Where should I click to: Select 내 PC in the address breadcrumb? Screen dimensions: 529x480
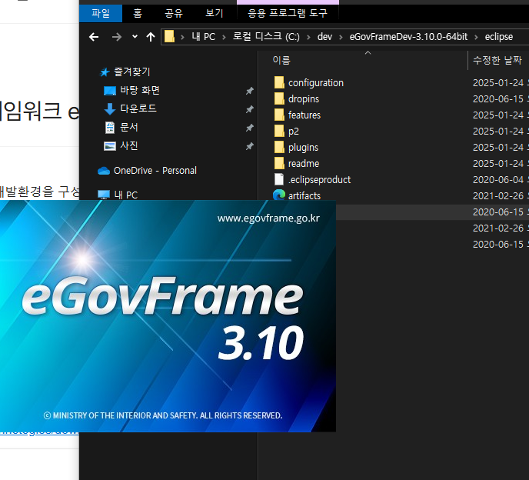[x=204, y=36]
